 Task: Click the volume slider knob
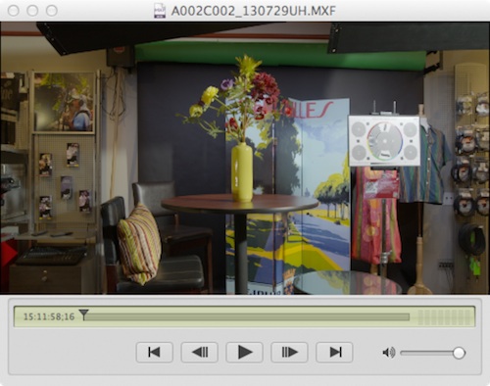pyautogui.click(x=459, y=353)
